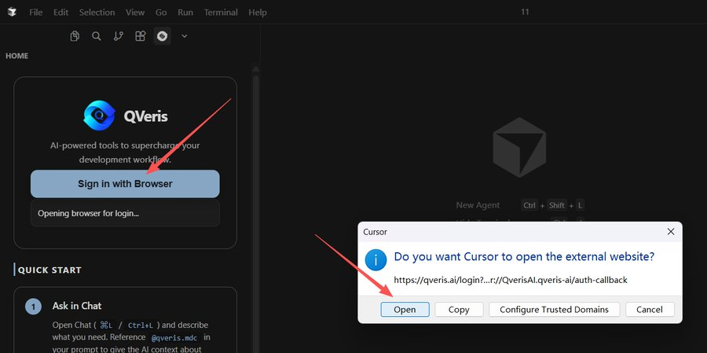Open the View menu

[x=135, y=13]
